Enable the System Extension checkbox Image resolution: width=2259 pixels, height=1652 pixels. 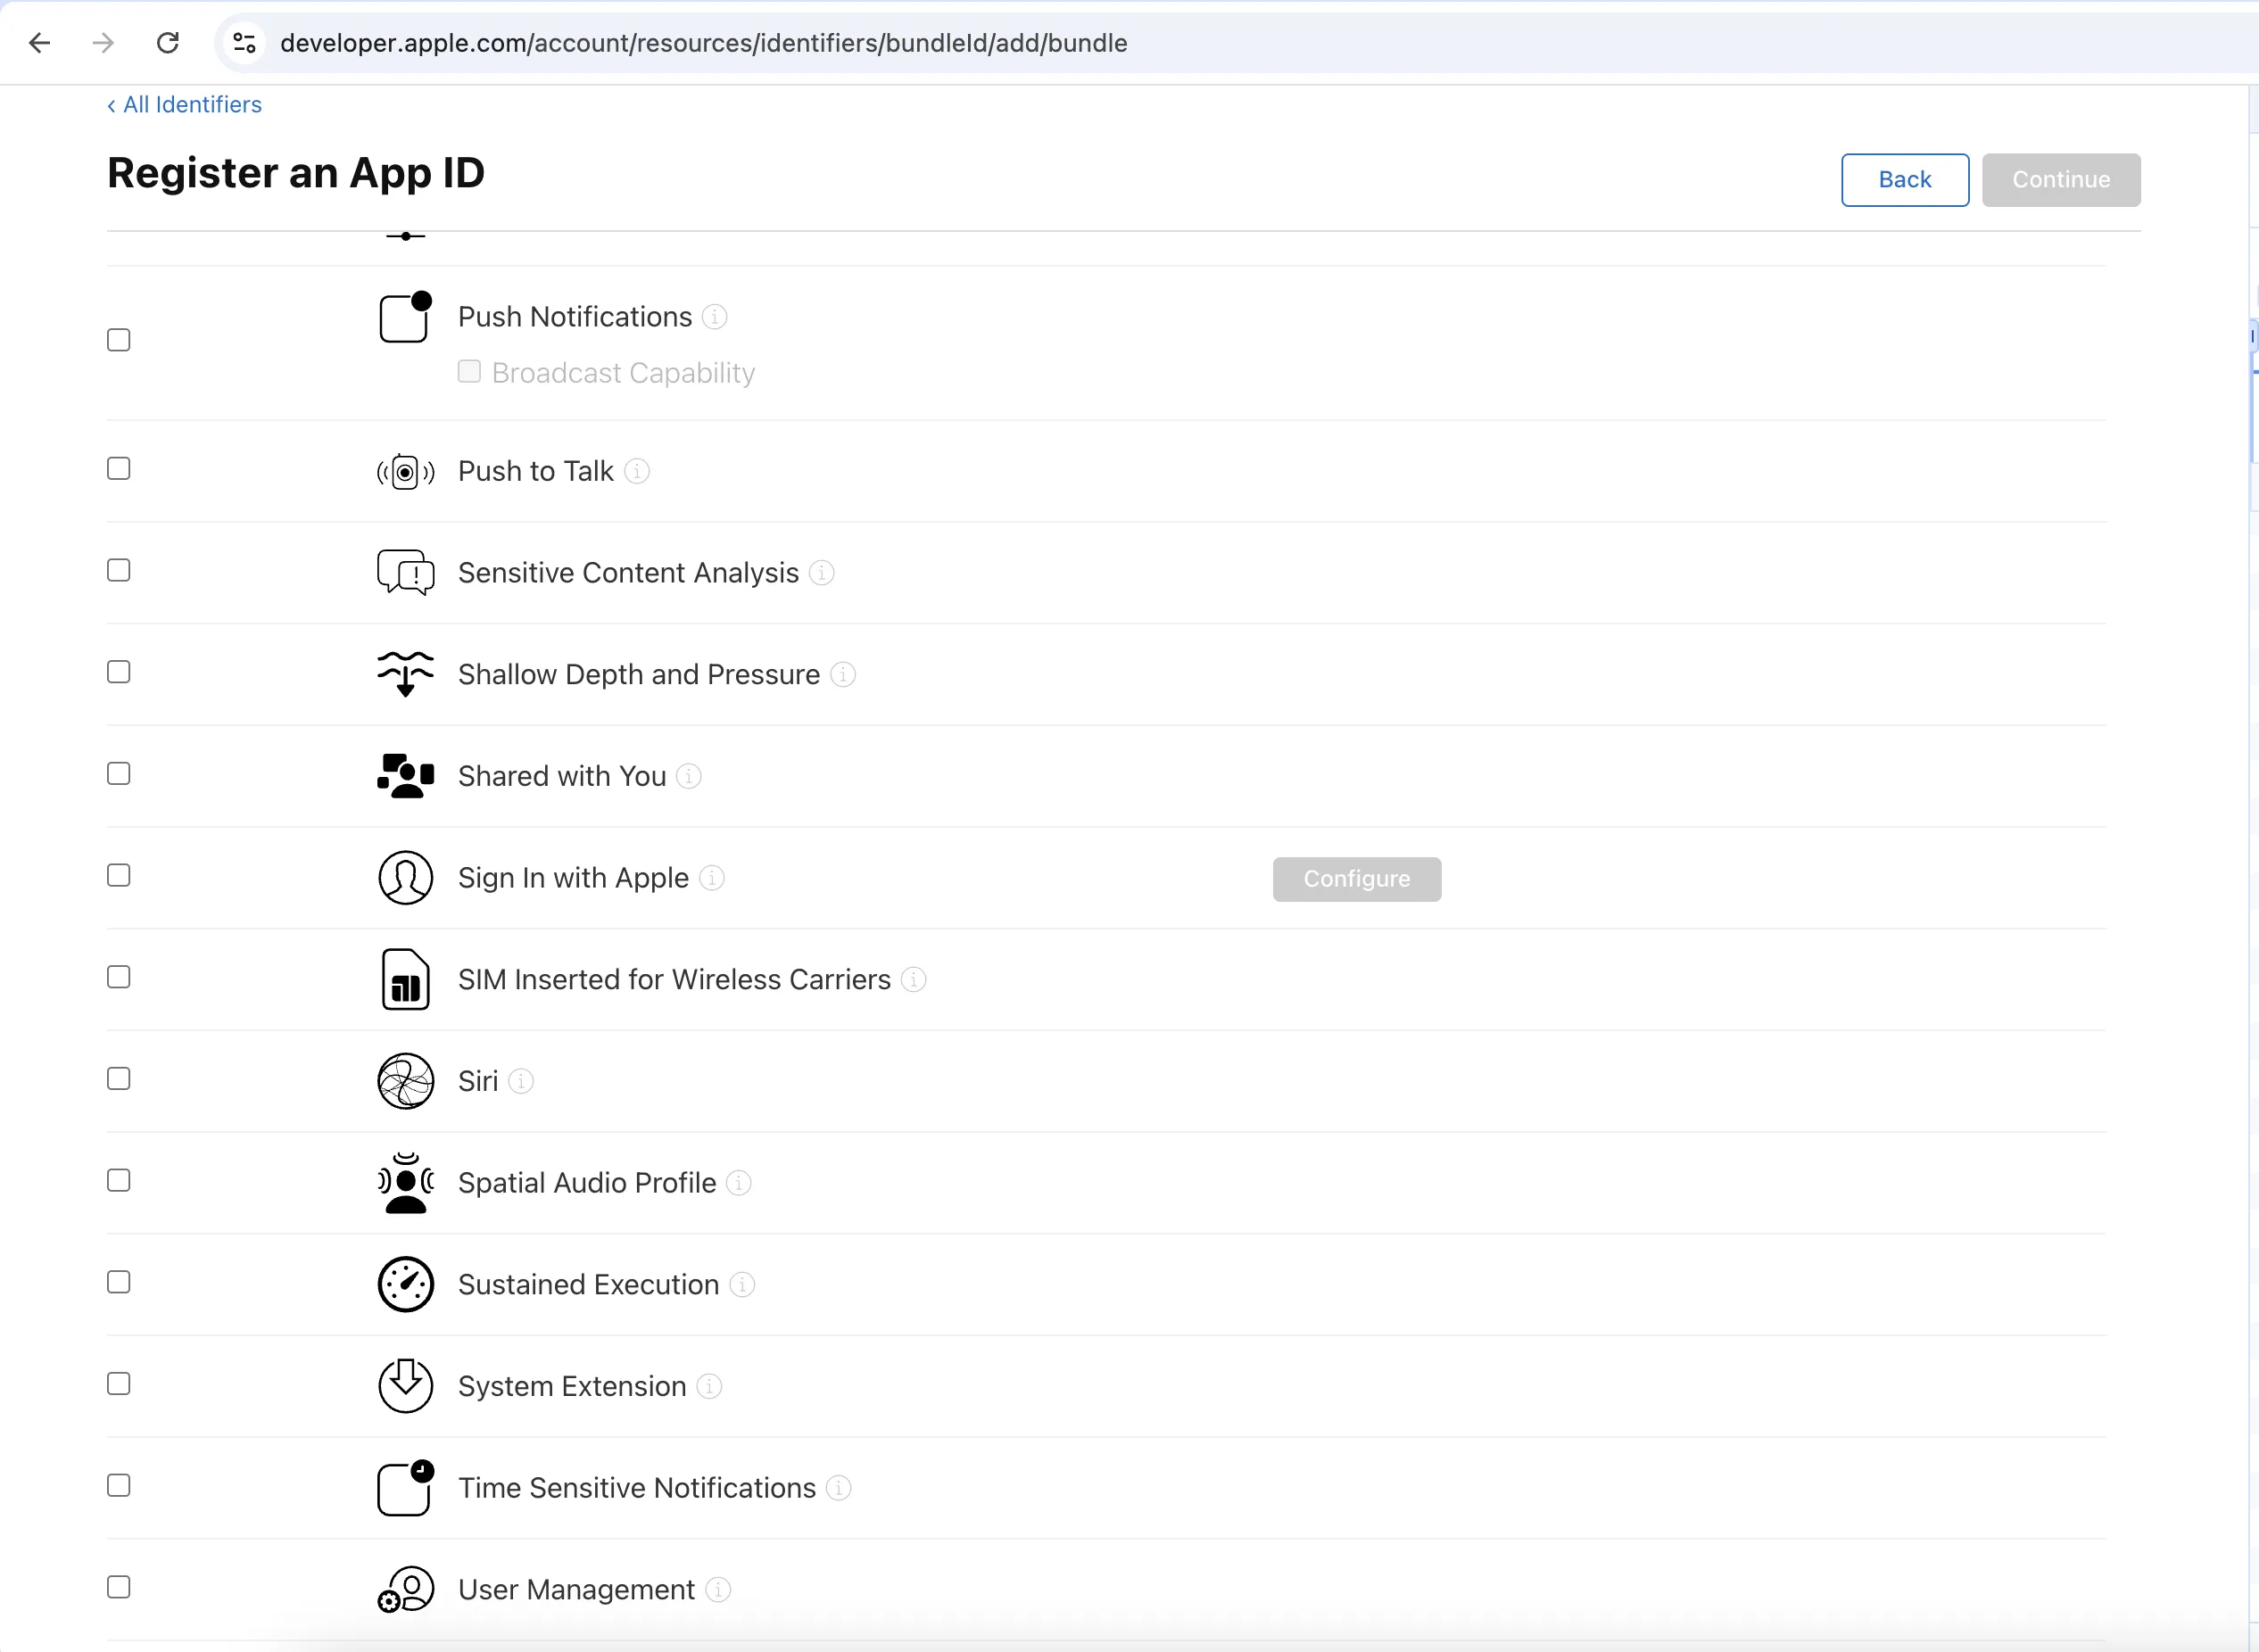click(x=119, y=1384)
